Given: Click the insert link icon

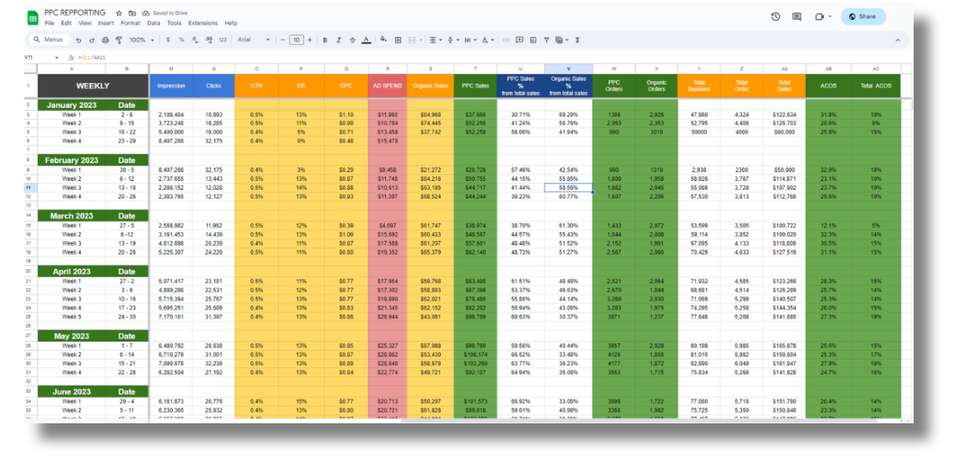Looking at the screenshot, I should [506, 40].
